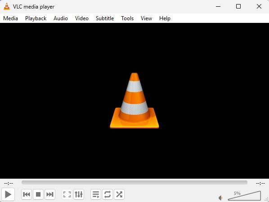
Task: Open the Subtitle menu
Action: (x=105, y=18)
